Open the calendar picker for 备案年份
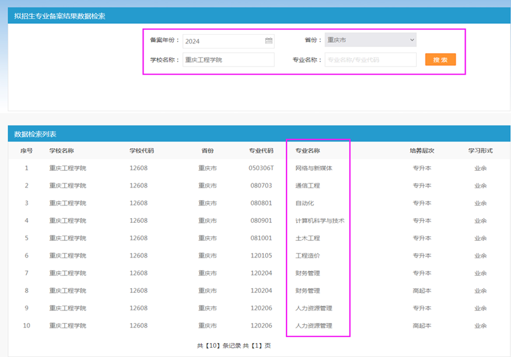The height and width of the screenshot is (357, 511). [269, 41]
